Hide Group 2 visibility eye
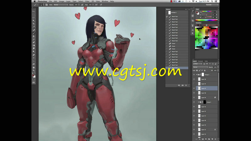This screenshot has width=251, height=141. (194, 75)
